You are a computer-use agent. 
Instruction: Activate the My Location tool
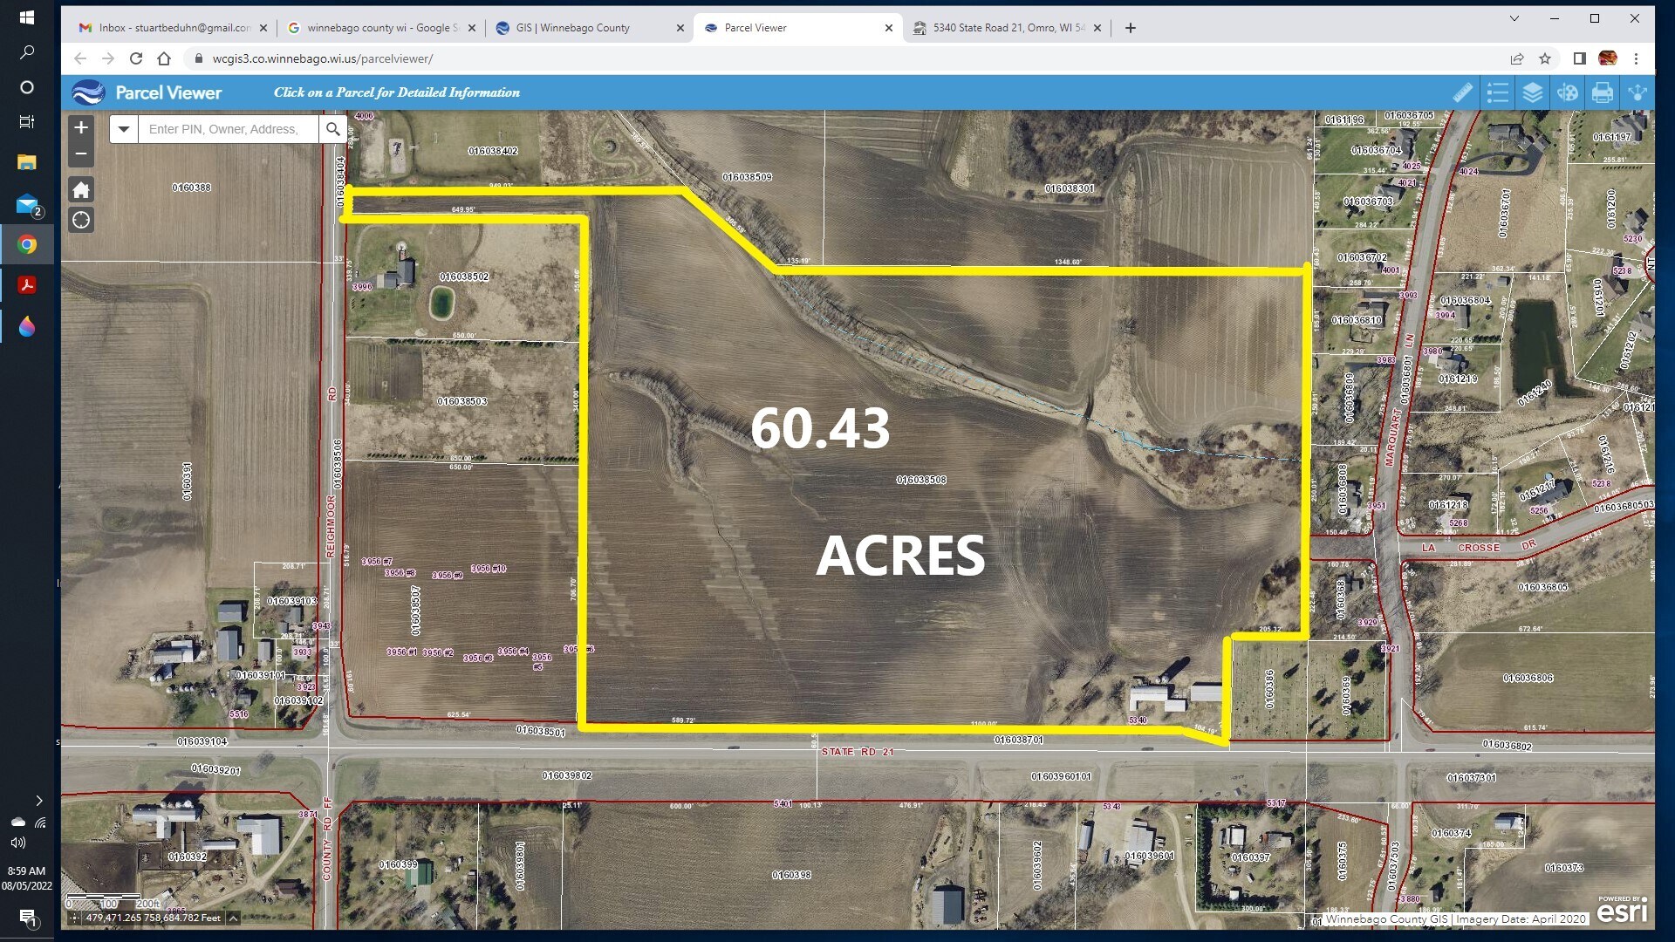tap(80, 220)
